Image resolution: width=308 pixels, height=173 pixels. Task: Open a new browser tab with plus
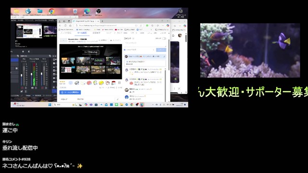(103, 21)
